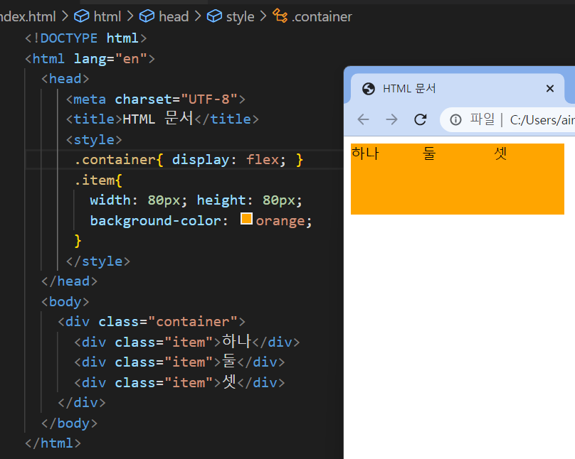The width and height of the screenshot is (575, 459).
Task: Expand breadcrumb chevron after index.html
Action: [x=65, y=16]
